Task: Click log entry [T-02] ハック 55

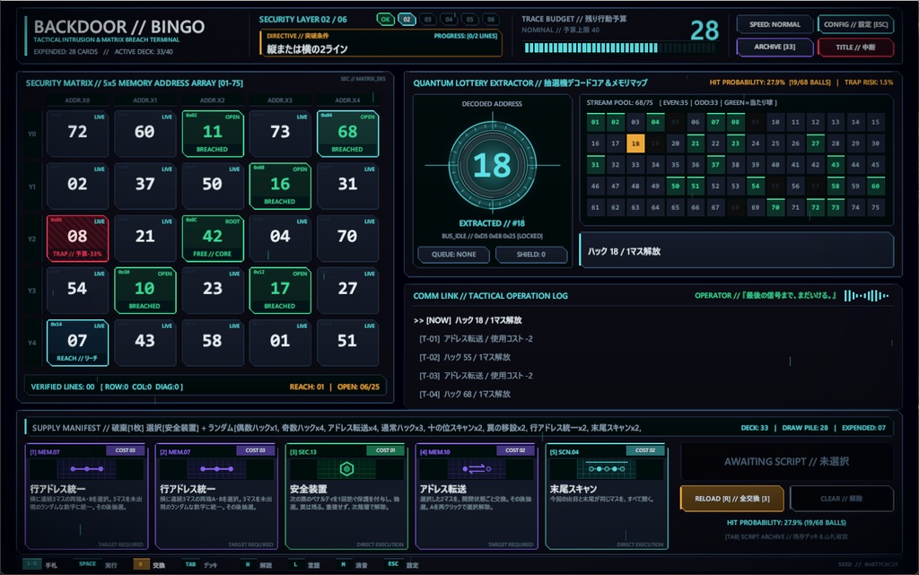Action: [465, 357]
